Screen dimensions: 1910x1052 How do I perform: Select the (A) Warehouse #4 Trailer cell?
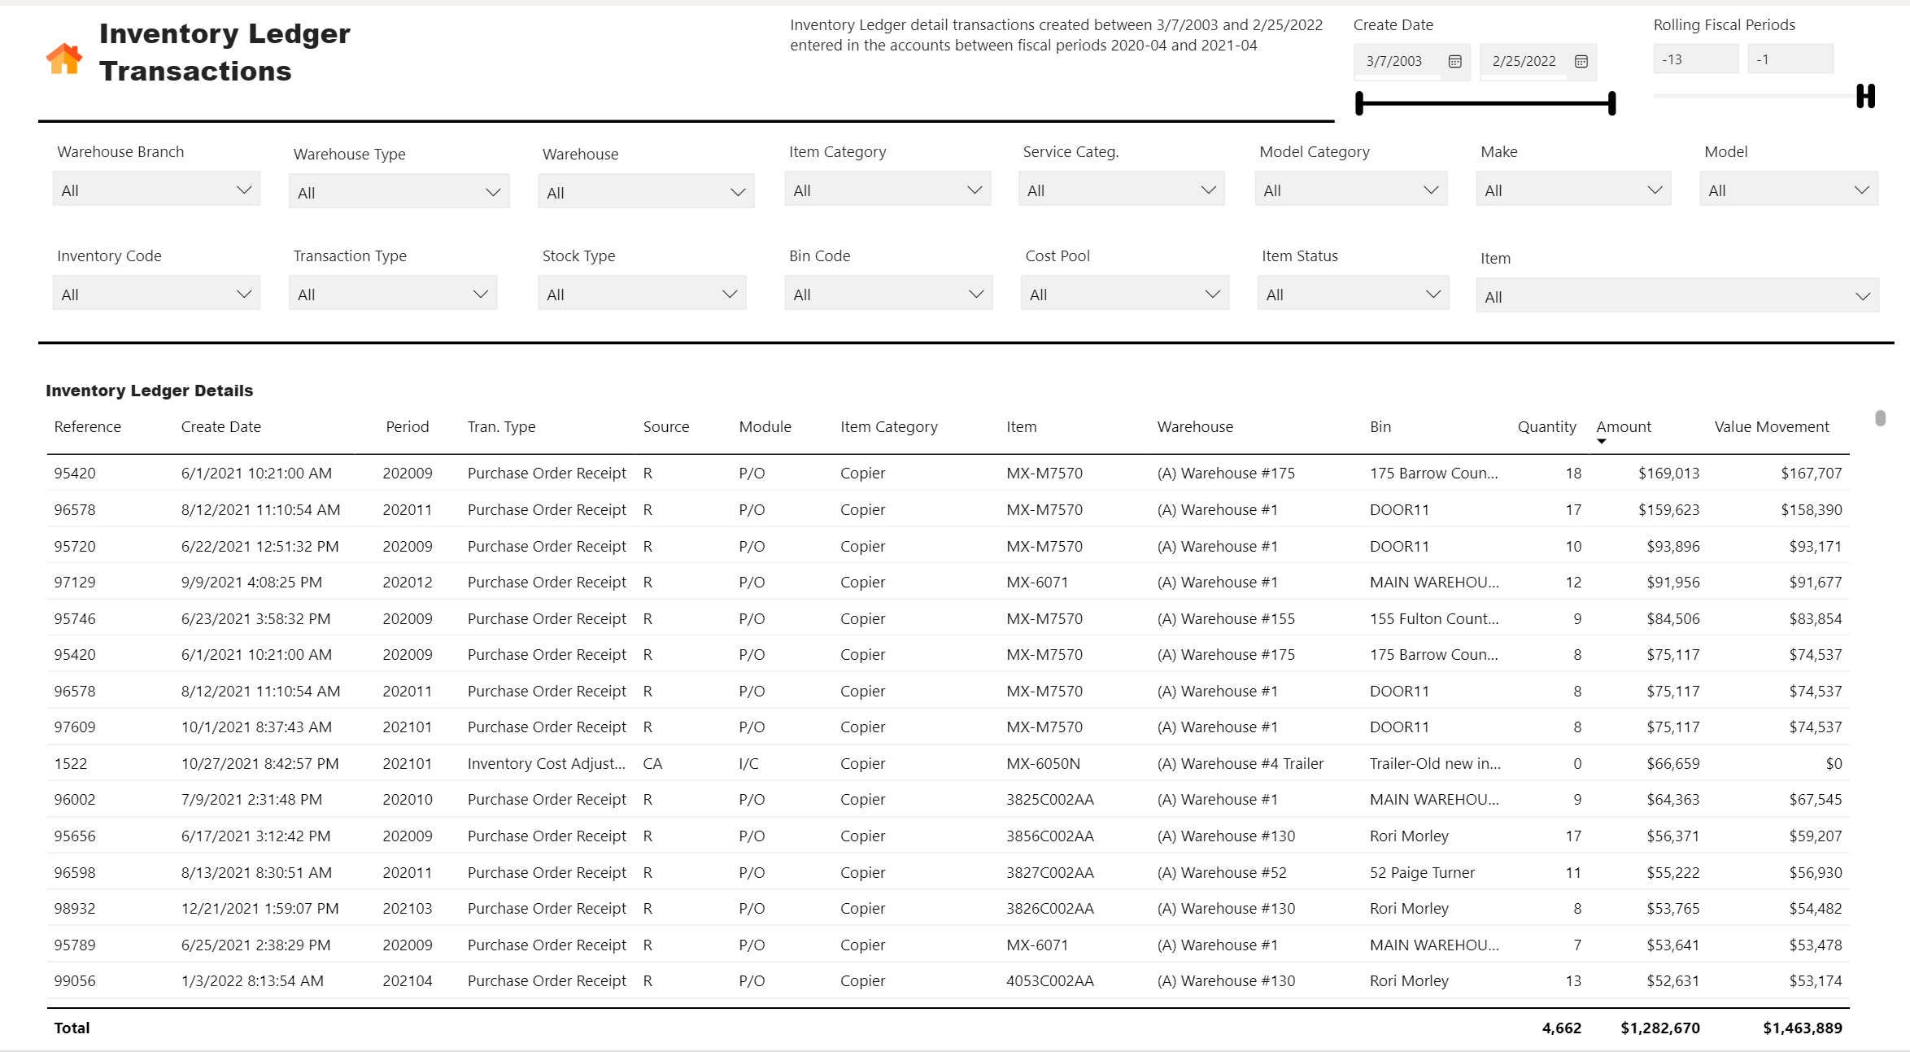1240,763
